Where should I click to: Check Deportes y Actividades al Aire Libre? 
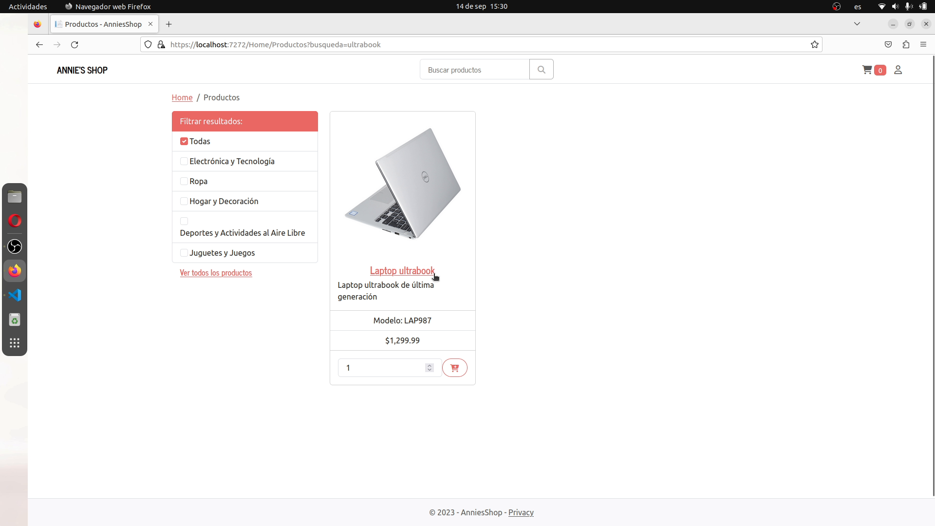click(x=184, y=221)
